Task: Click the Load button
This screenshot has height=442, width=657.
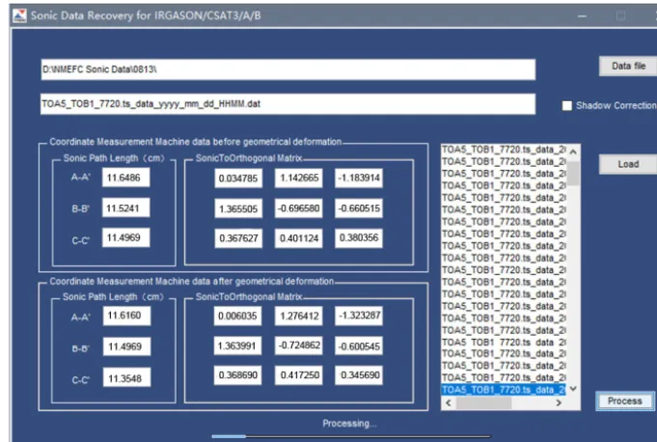Action: pyautogui.click(x=628, y=164)
